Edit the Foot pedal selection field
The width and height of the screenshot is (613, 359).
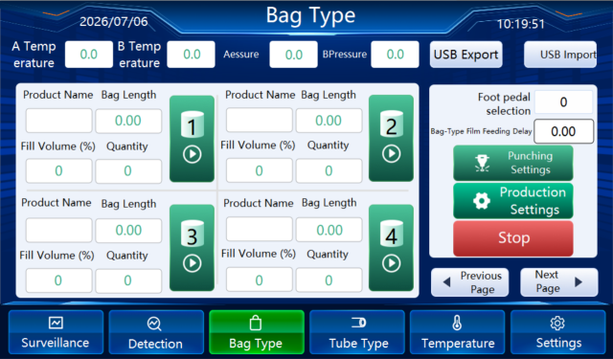pyautogui.click(x=563, y=102)
